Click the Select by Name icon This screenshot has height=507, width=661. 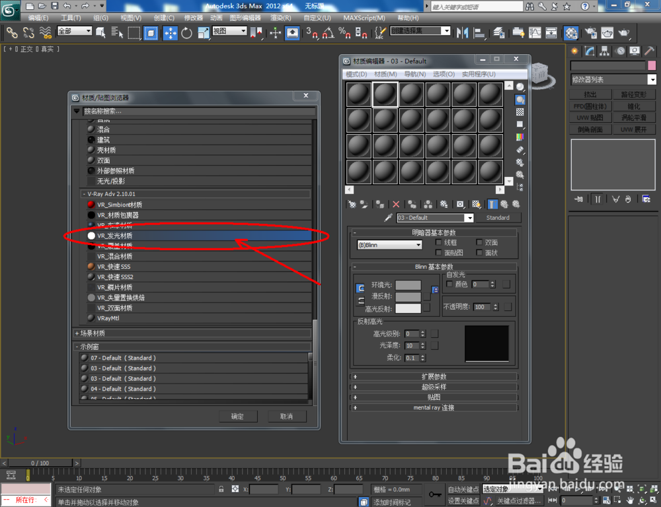click(117, 33)
